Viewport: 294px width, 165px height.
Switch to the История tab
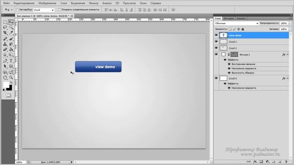pyautogui.click(x=229, y=18)
